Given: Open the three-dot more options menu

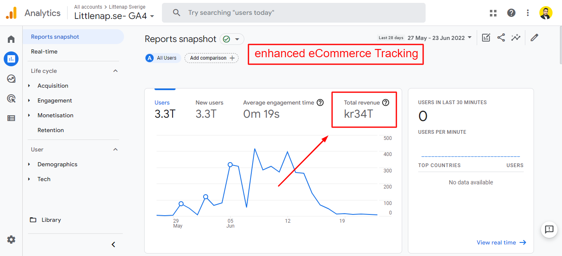Looking at the screenshot, I should pos(528,13).
